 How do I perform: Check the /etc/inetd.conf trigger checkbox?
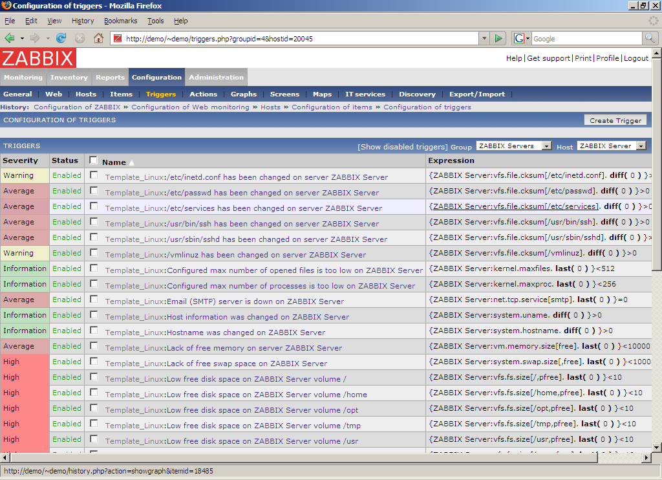tap(94, 175)
